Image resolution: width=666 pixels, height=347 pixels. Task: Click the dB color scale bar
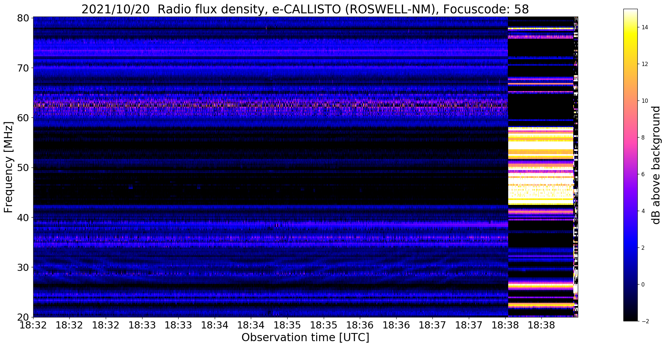point(630,165)
